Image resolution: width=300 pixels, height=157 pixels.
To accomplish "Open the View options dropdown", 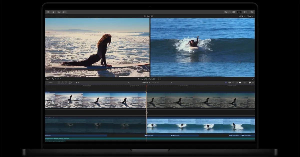I will pos(250,16).
